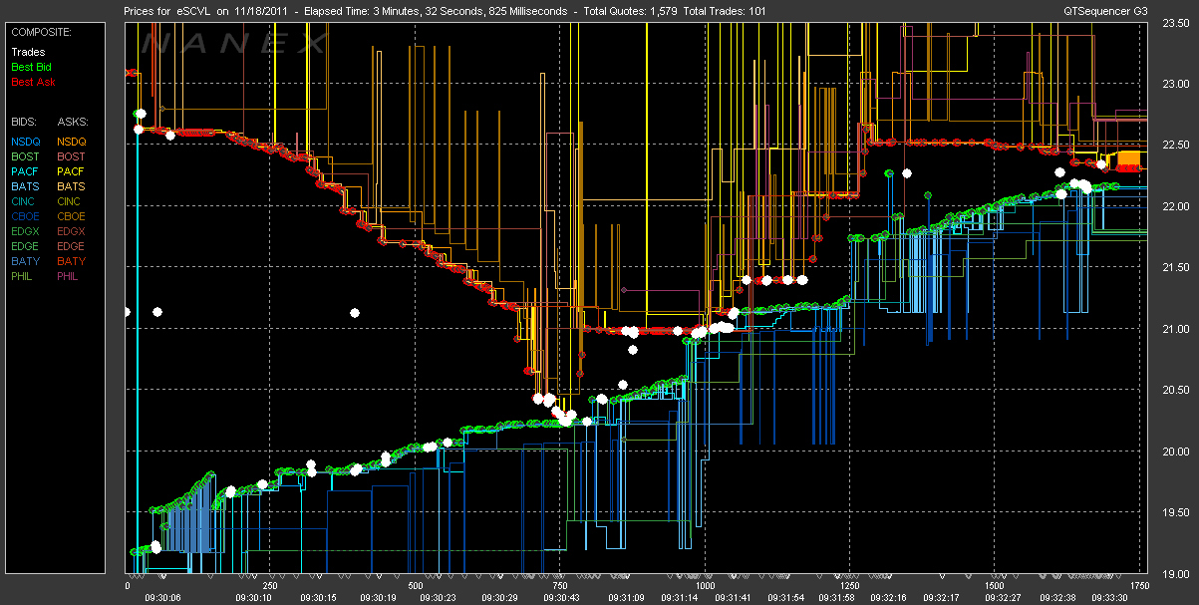The height and width of the screenshot is (605, 1199).
Task: Click the pink PHIL asks legend label
Action: (70, 276)
